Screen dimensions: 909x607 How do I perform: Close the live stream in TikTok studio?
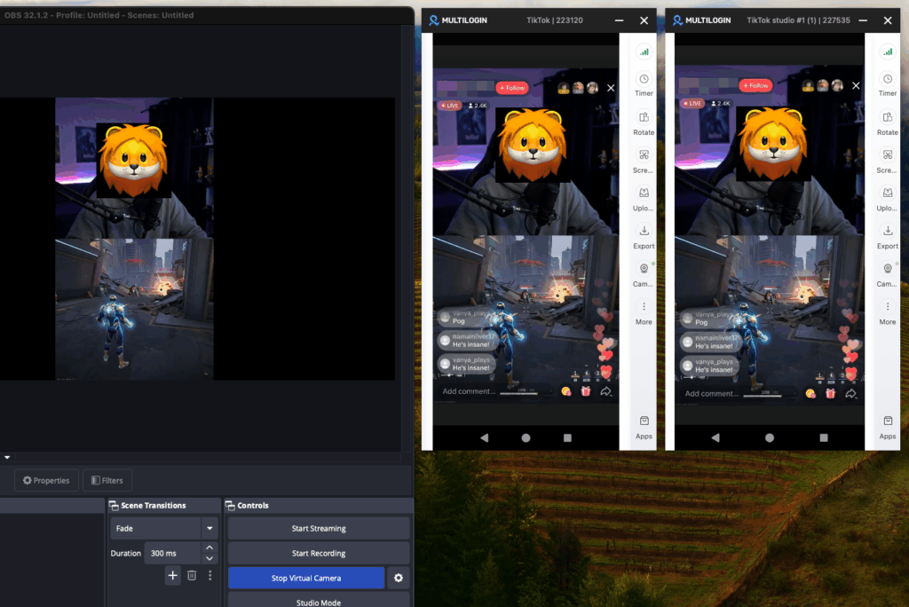[x=856, y=85]
